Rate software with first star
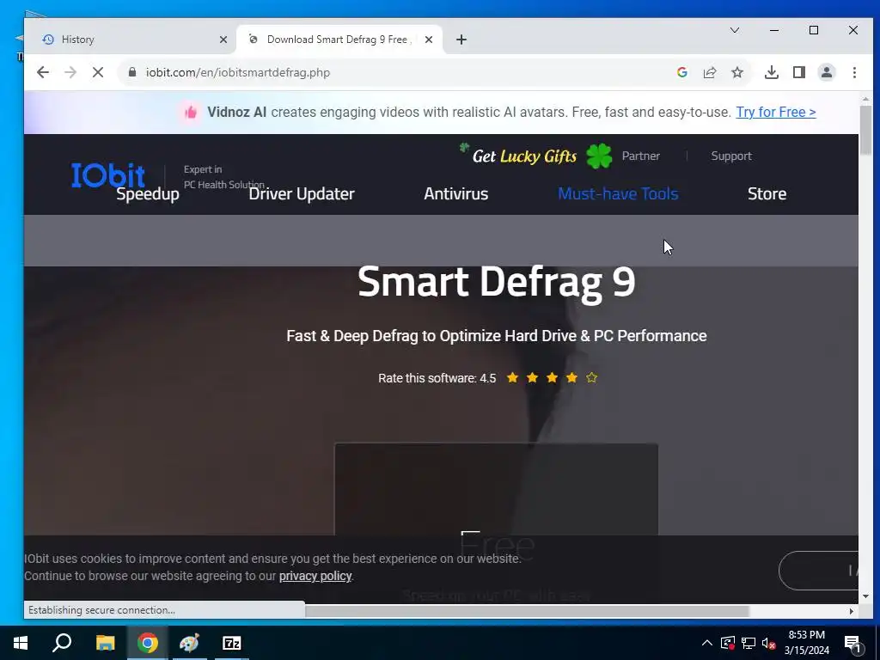This screenshot has height=660, width=880. click(512, 378)
